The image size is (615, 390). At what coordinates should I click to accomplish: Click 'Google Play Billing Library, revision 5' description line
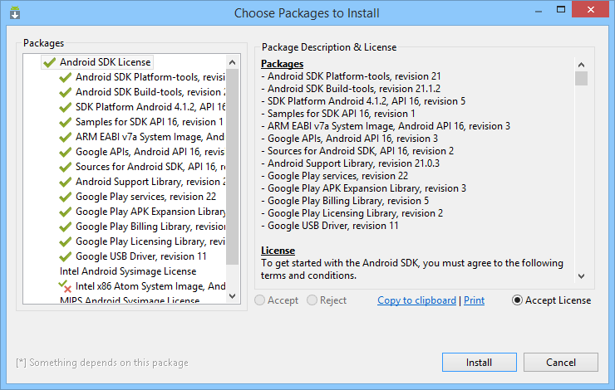click(345, 201)
